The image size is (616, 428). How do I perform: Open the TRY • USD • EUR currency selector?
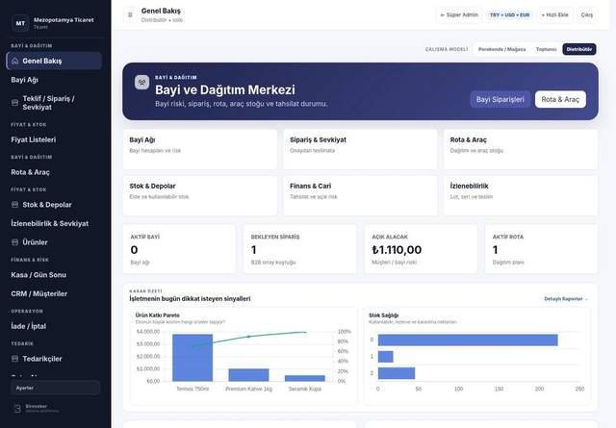coord(509,15)
